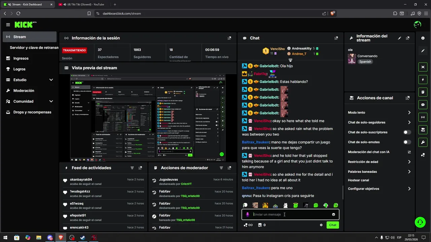
Task: Insert the white cat emote from the emote row
Action: pos(286,205)
